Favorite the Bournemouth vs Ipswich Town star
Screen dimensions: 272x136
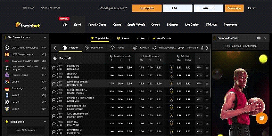pyautogui.click(x=54, y=115)
